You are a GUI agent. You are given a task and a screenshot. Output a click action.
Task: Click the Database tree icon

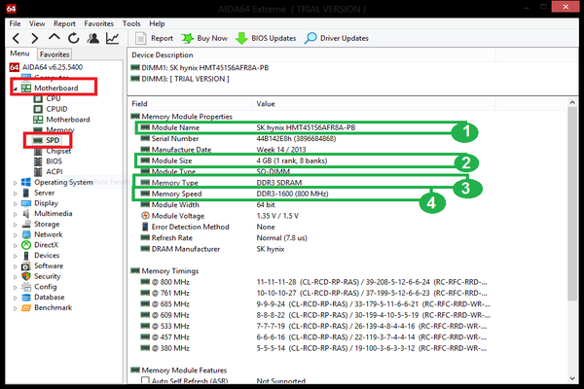tap(26, 298)
